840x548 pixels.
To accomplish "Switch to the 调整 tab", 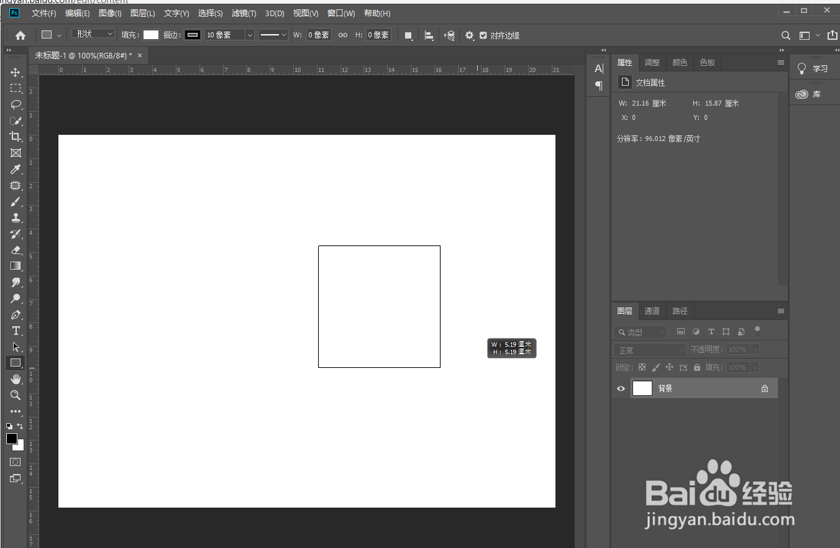I will (x=652, y=63).
